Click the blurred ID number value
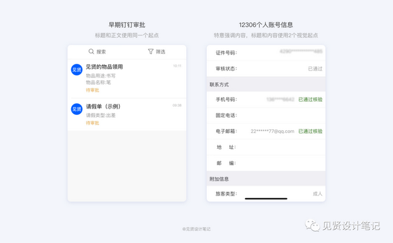The image size is (393, 243). 301,52
